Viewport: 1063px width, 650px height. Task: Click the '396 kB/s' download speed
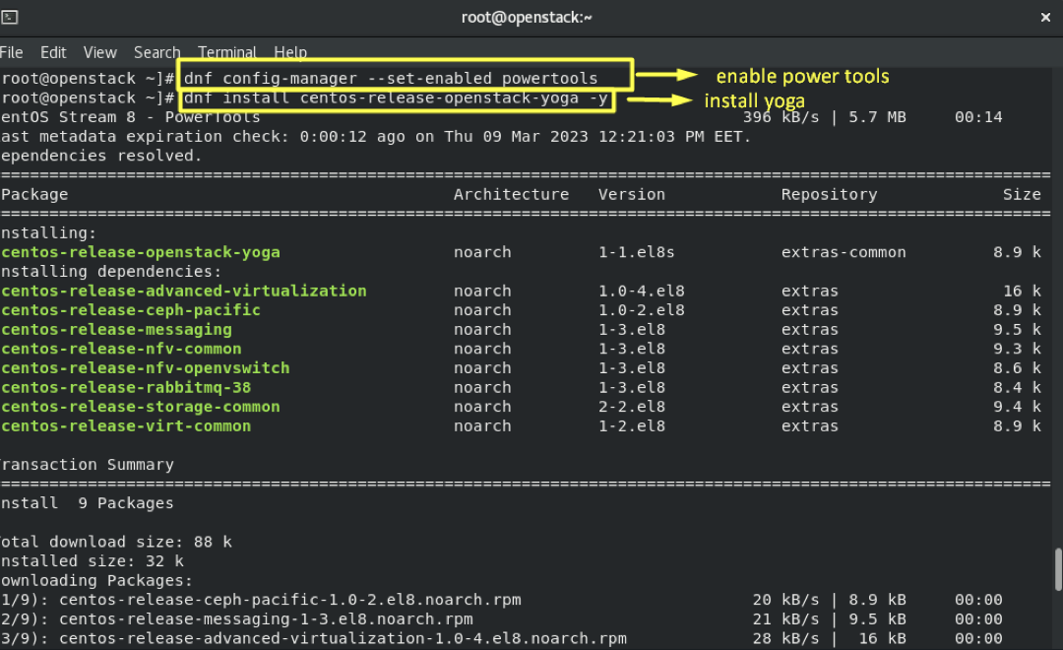point(781,117)
